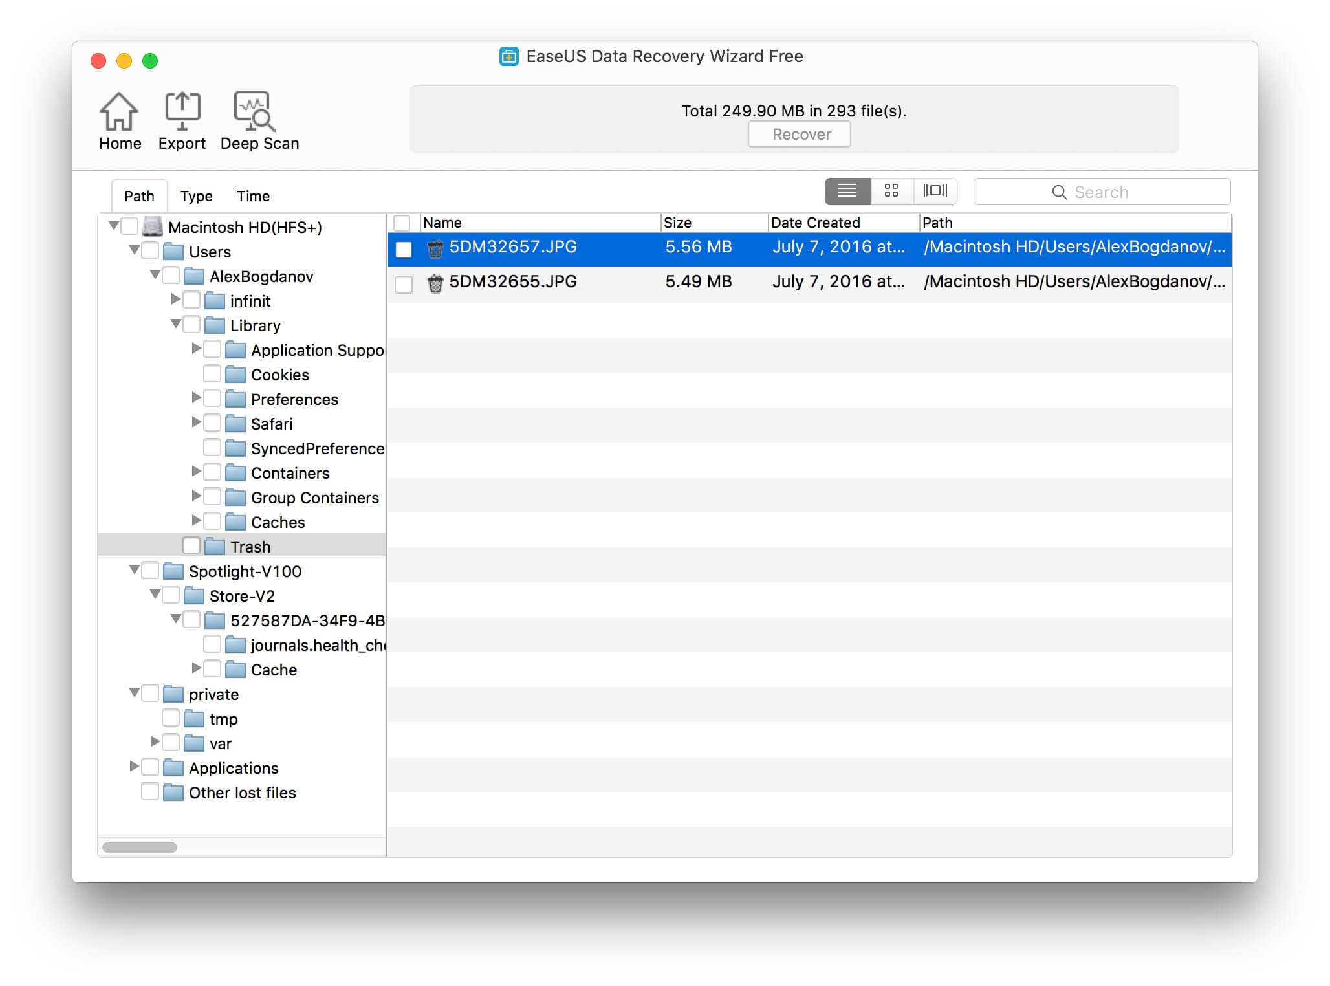The height and width of the screenshot is (986, 1330).
Task: Click the trash icon of 5DM32655.JPG
Action: (x=435, y=283)
